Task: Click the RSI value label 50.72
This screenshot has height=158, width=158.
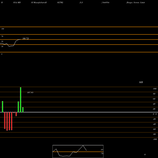Action: [x=26, y=39]
